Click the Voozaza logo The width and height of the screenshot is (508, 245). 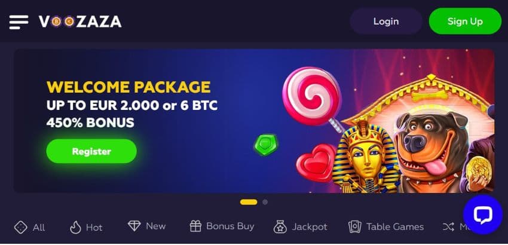coord(80,22)
